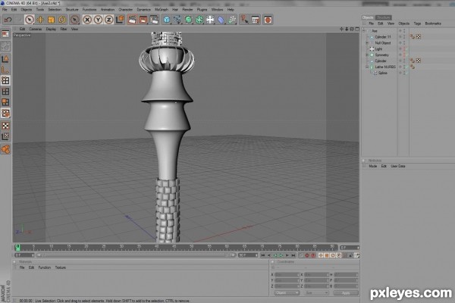455x303 pixels.
Task: Expand the Symmetry object
Action: 367,55
